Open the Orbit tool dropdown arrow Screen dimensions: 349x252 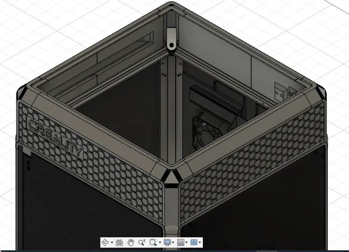click(x=112, y=242)
